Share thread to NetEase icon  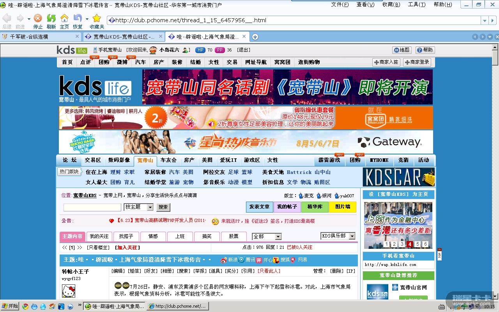coord(293,260)
